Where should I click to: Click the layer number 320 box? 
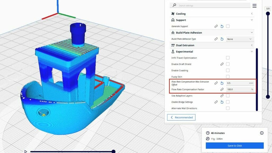[x=268, y=8]
